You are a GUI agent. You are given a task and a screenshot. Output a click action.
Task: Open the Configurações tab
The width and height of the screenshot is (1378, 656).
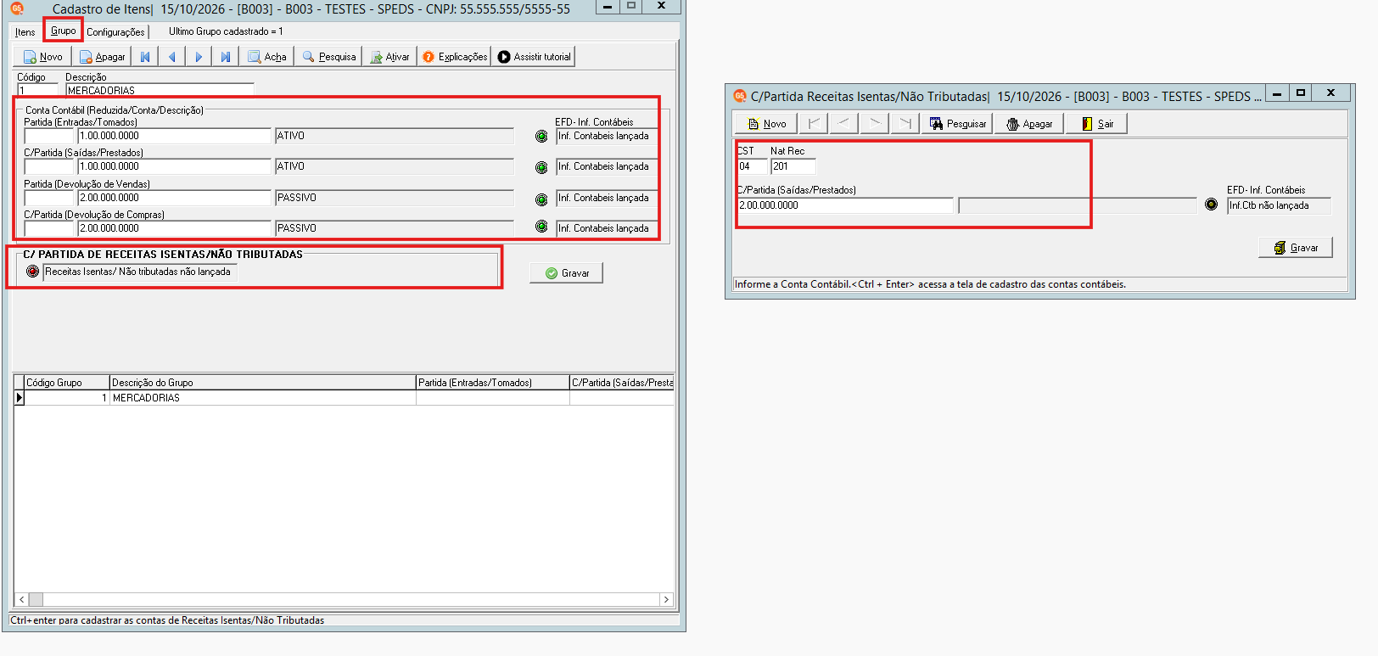point(115,32)
